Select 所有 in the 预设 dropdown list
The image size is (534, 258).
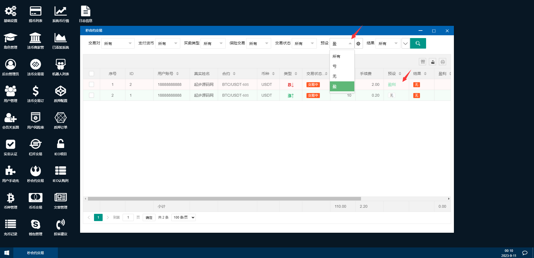(342, 56)
